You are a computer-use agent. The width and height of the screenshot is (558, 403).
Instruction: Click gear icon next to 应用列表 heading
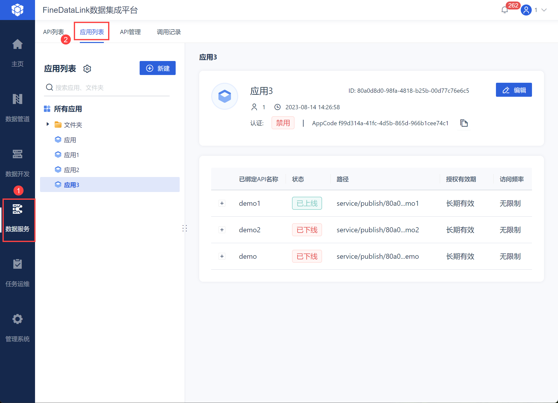(x=87, y=68)
